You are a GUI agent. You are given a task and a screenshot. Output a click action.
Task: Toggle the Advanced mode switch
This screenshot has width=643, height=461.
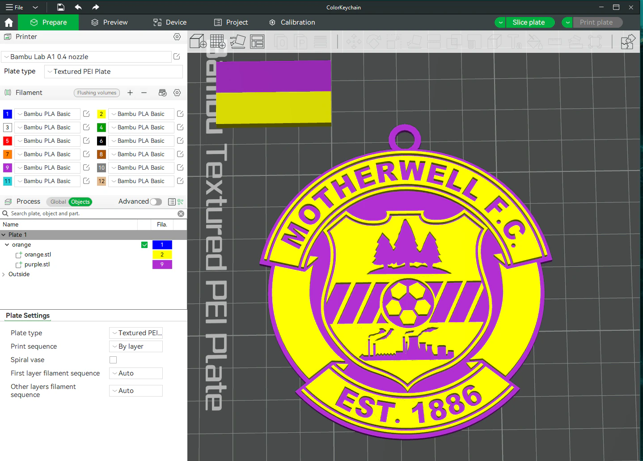pyautogui.click(x=156, y=202)
